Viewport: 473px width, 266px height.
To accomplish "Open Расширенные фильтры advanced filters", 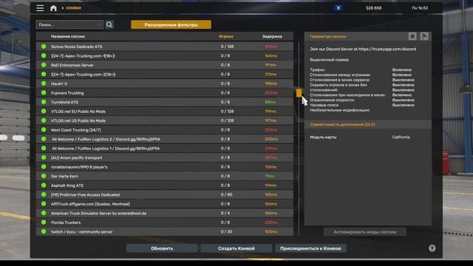I will tap(171, 24).
